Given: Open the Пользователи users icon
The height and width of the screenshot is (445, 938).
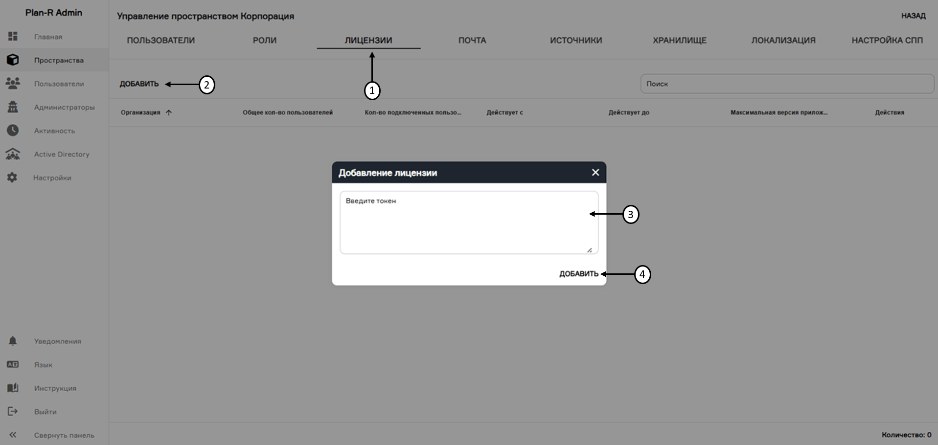Looking at the screenshot, I should 13,83.
